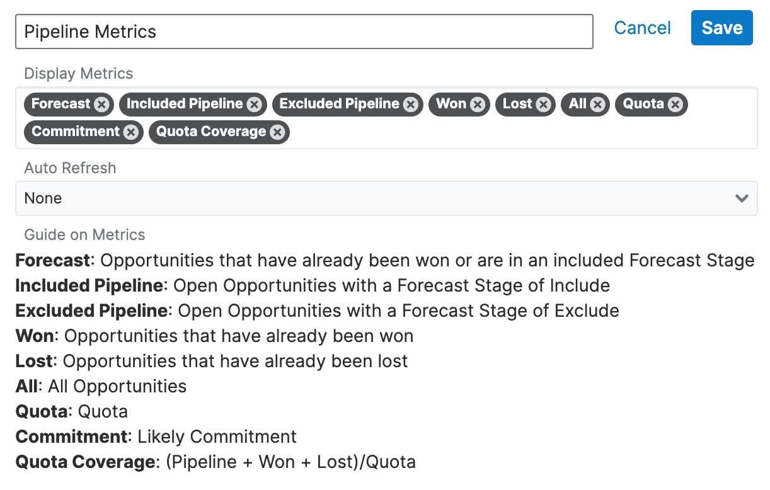The width and height of the screenshot is (770, 490).
Task: Remove the Included Pipeline tag
Action: pos(254,105)
